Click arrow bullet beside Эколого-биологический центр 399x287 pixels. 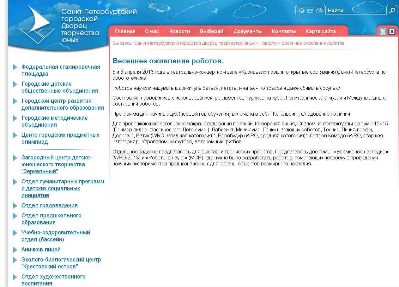[x=15, y=260]
